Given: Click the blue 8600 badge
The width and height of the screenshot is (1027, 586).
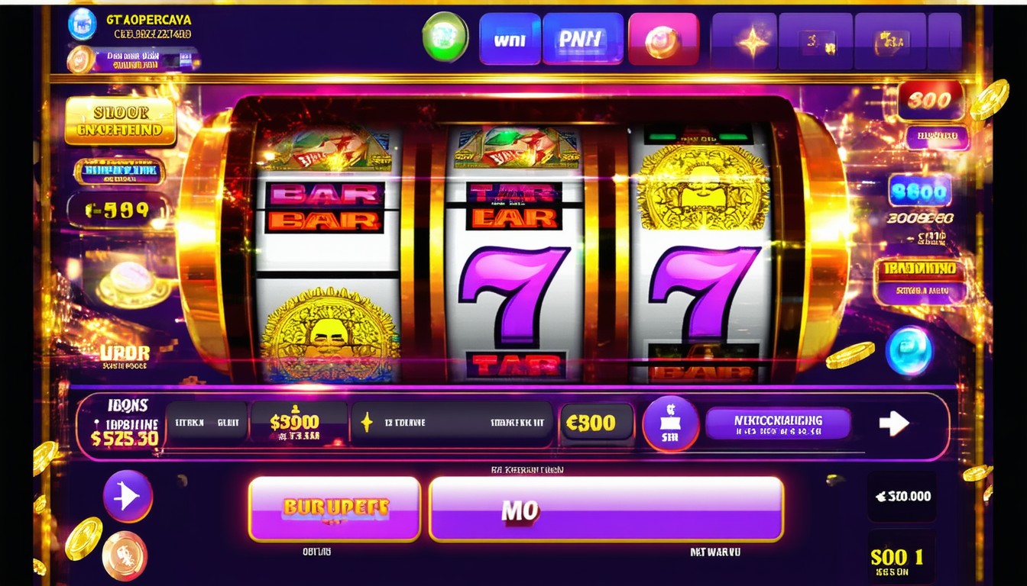Looking at the screenshot, I should coord(920,190).
